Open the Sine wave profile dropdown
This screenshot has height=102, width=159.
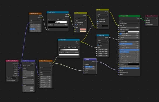46,73
